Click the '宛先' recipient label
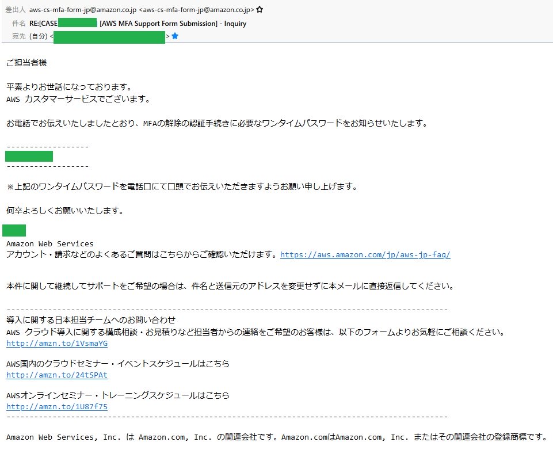The height and width of the screenshot is (461, 553). coord(18,36)
